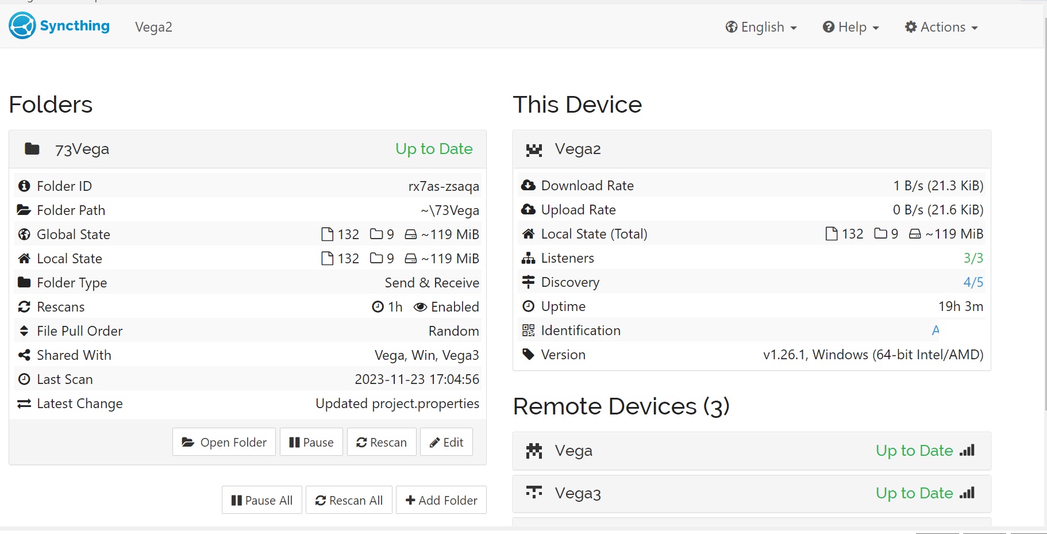Click the Global State globe icon
This screenshot has width=1047, height=534.
point(24,235)
